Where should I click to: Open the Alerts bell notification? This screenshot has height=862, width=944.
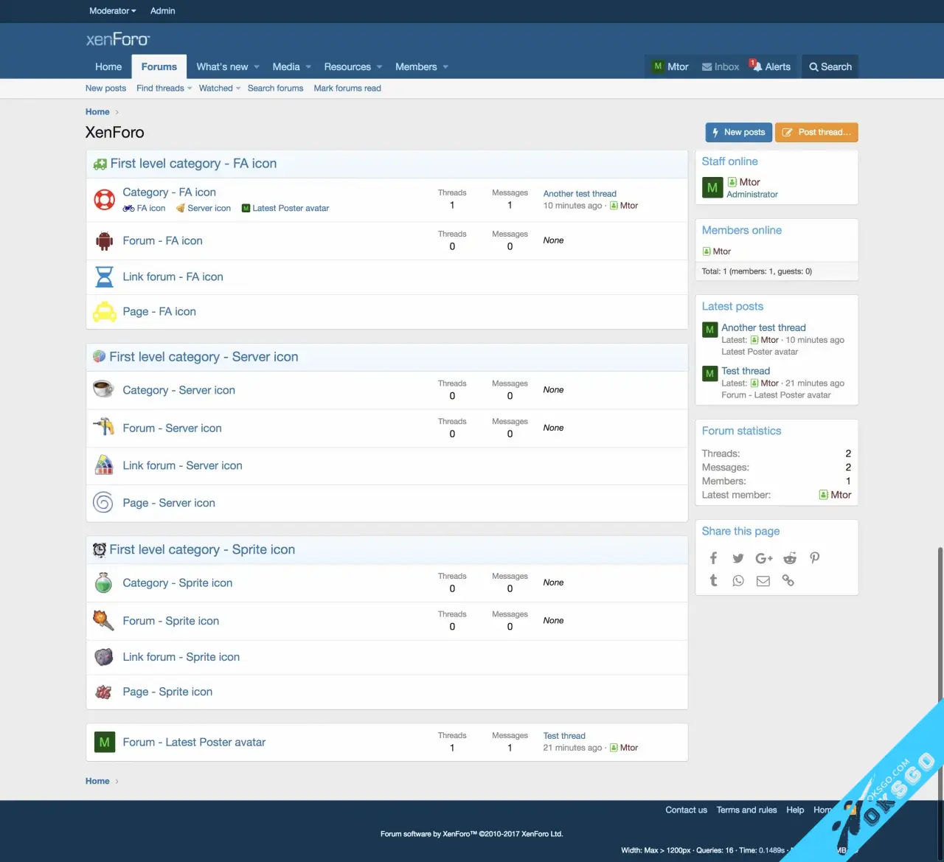tap(770, 66)
